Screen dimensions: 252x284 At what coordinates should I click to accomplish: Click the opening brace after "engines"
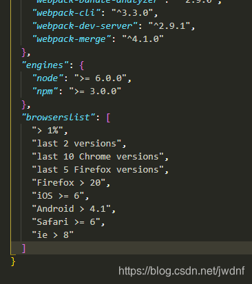click(x=82, y=65)
